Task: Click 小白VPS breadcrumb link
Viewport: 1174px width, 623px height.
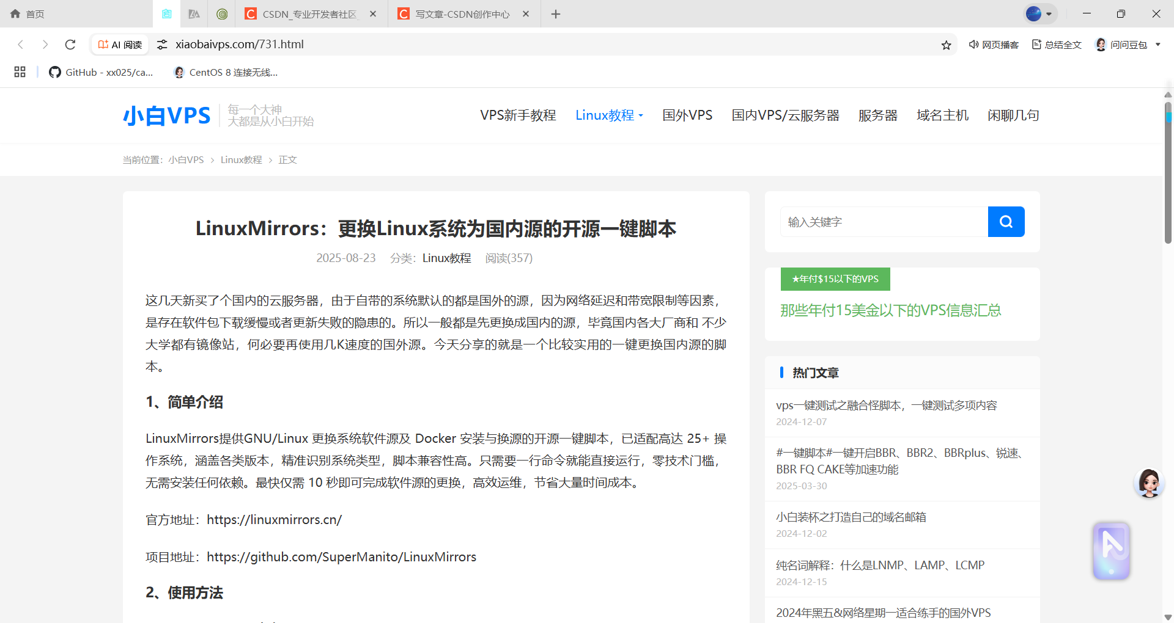Action: [x=186, y=160]
